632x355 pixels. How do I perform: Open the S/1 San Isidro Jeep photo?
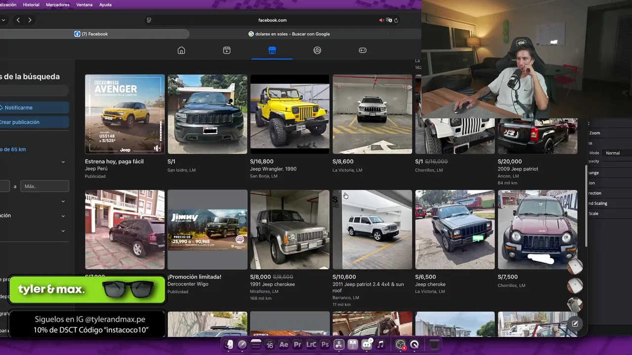207,114
